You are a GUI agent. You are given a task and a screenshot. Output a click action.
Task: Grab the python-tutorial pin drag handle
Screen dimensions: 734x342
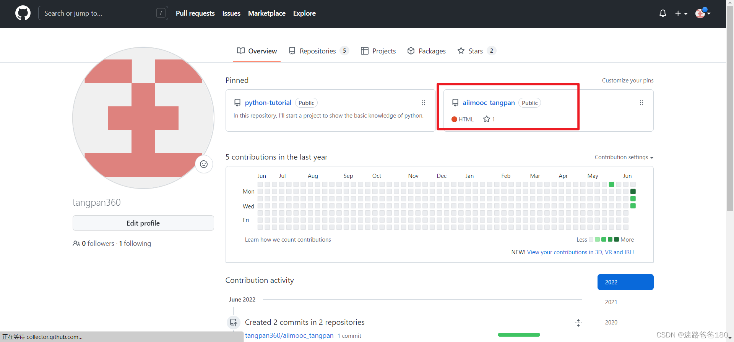coord(424,103)
